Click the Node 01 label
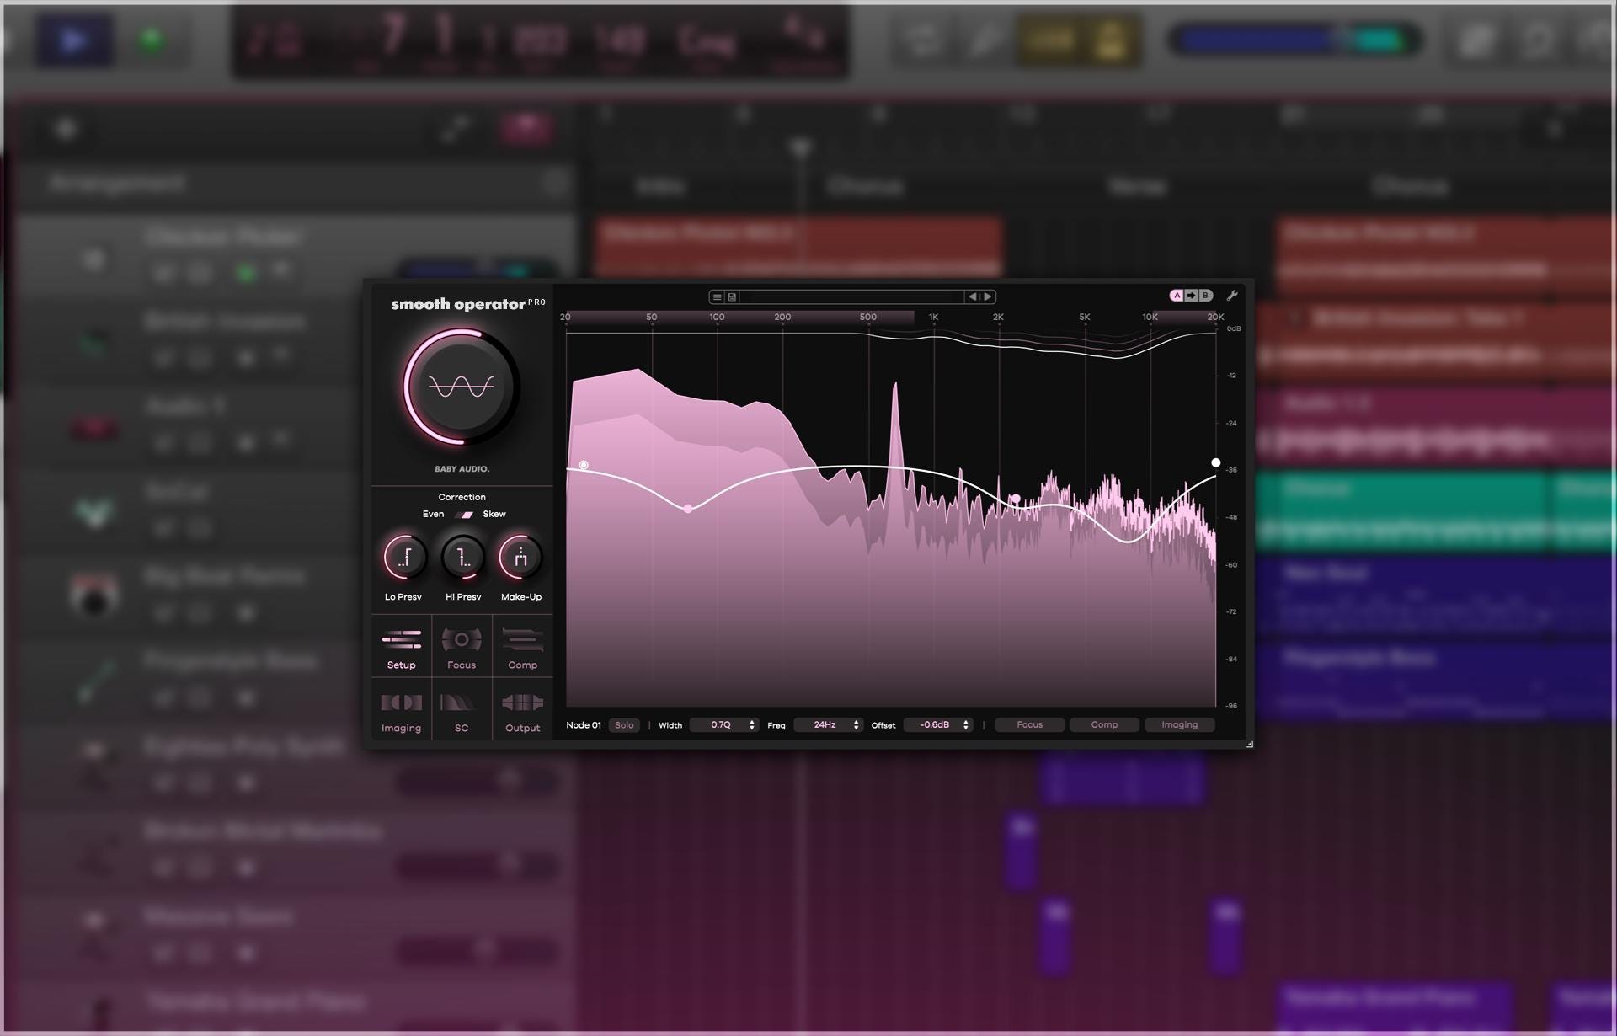 coord(584,725)
